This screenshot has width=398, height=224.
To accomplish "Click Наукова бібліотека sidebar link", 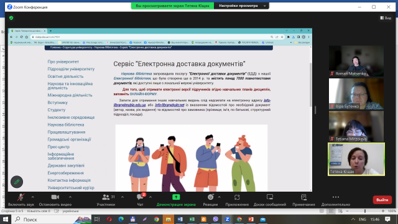I will click(x=66, y=124).
